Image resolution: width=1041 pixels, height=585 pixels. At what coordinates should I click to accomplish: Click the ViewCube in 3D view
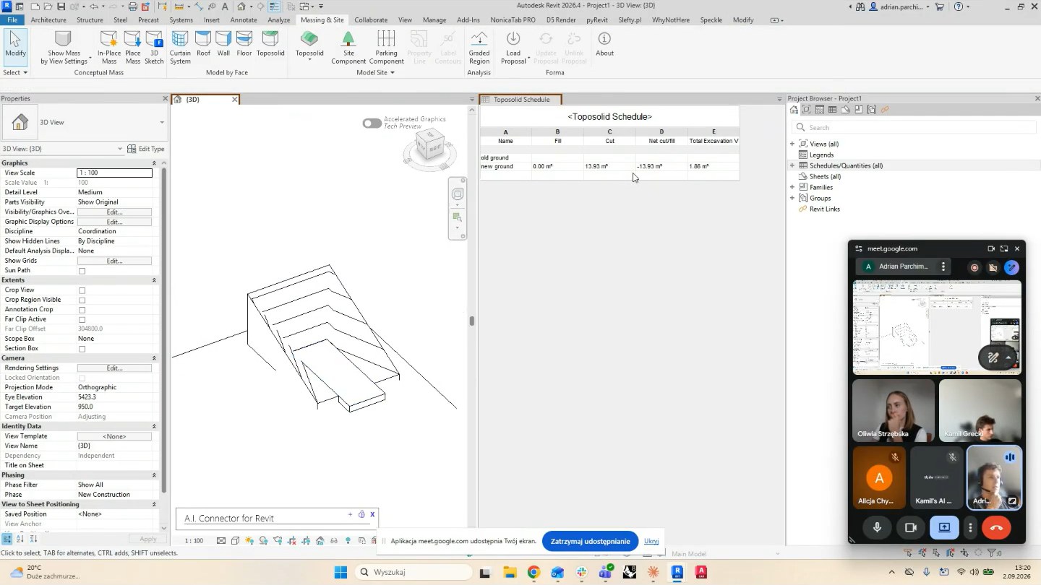pos(431,147)
